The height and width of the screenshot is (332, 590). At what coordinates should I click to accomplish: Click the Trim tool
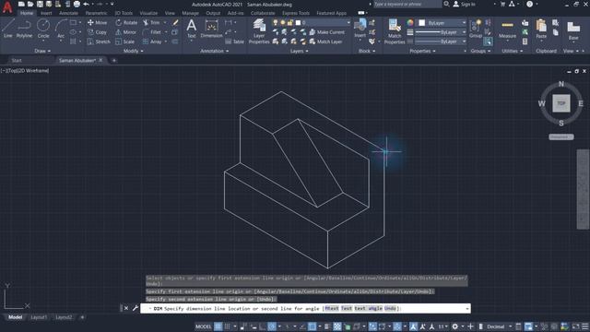(x=151, y=22)
